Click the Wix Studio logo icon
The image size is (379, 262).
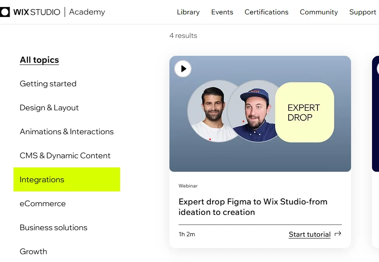5,12
